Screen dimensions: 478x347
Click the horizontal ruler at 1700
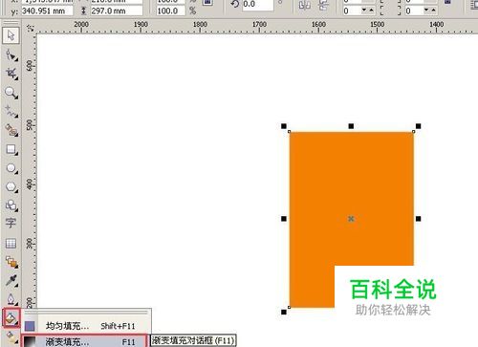259,24
